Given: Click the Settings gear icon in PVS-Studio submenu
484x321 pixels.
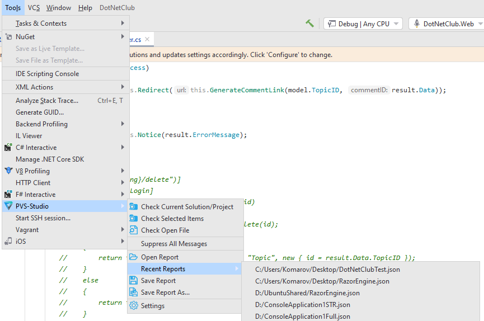Looking at the screenshot, I should pyautogui.click(x=133, y=306).
